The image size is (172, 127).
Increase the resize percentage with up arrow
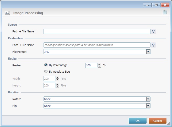pyautogui.click(x=99, y=64)
